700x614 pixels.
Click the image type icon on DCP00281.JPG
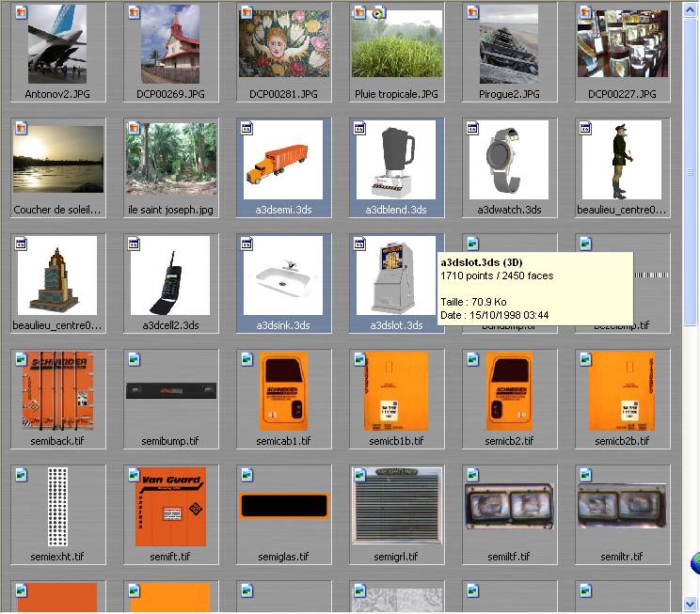pyautogui.click(x=247, y=12)
